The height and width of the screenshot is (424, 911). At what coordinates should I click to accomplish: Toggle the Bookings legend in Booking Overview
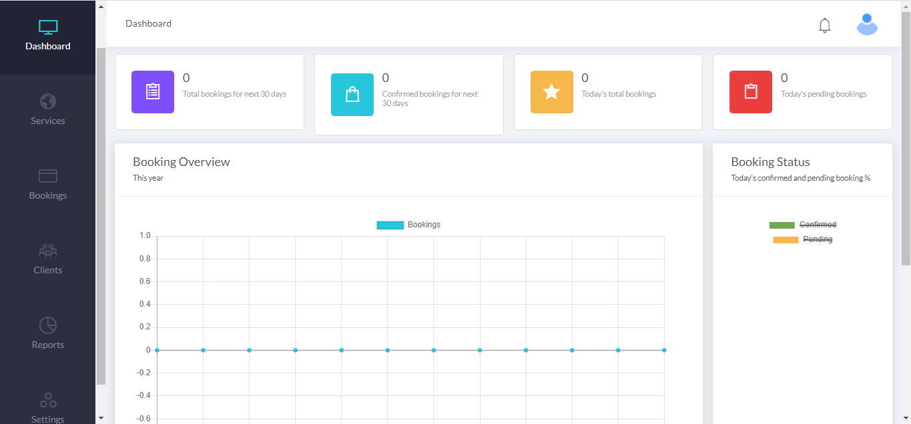[408, 225]
